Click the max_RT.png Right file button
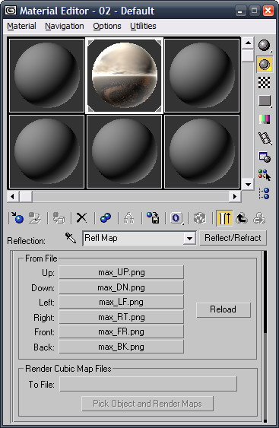 click(122, 317)
